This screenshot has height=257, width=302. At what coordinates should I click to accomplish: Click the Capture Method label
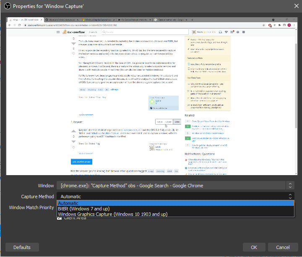[x=38, y=197]
